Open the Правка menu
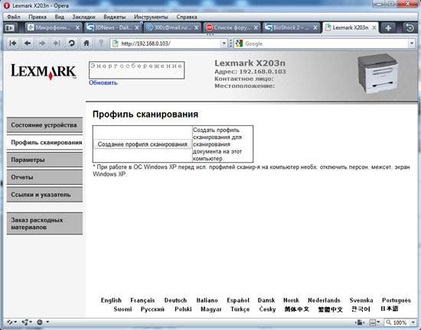421x330 pixels. tap(38, 17)
